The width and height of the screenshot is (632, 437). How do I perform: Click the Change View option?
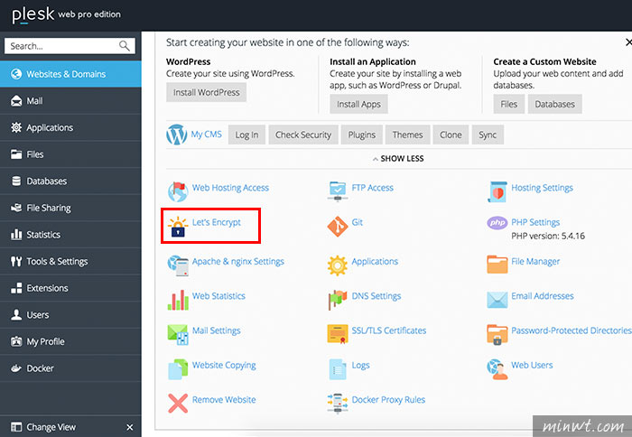43,427
